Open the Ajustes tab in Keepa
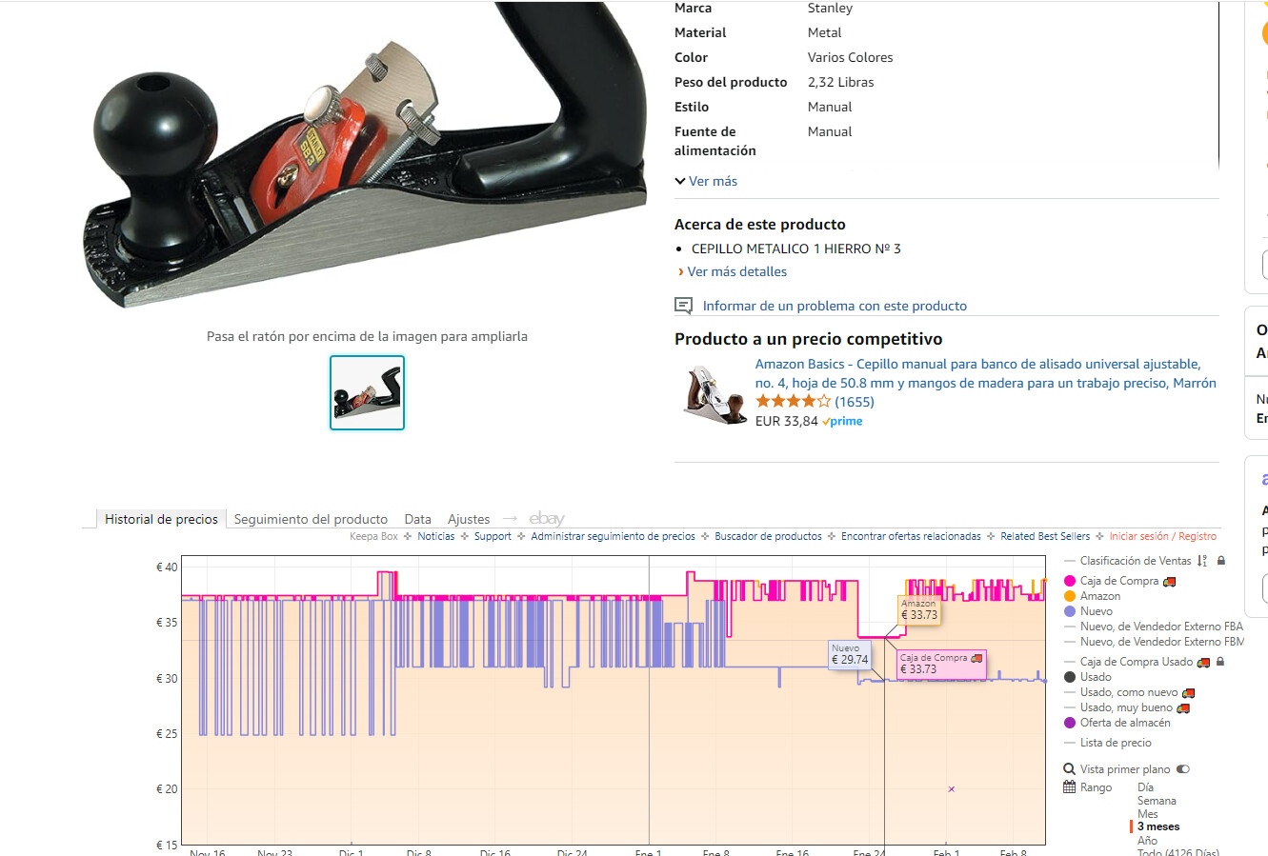The image size is (1268, 856). (469, 519)
